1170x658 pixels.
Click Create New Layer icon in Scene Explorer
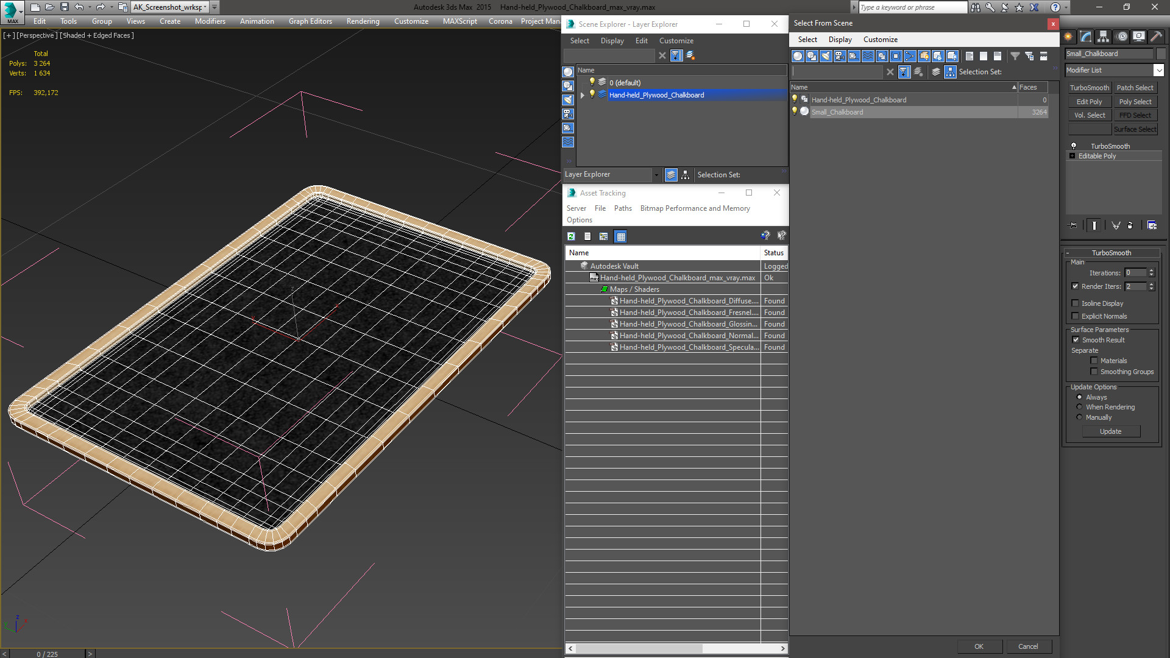(x=690, y=55)
